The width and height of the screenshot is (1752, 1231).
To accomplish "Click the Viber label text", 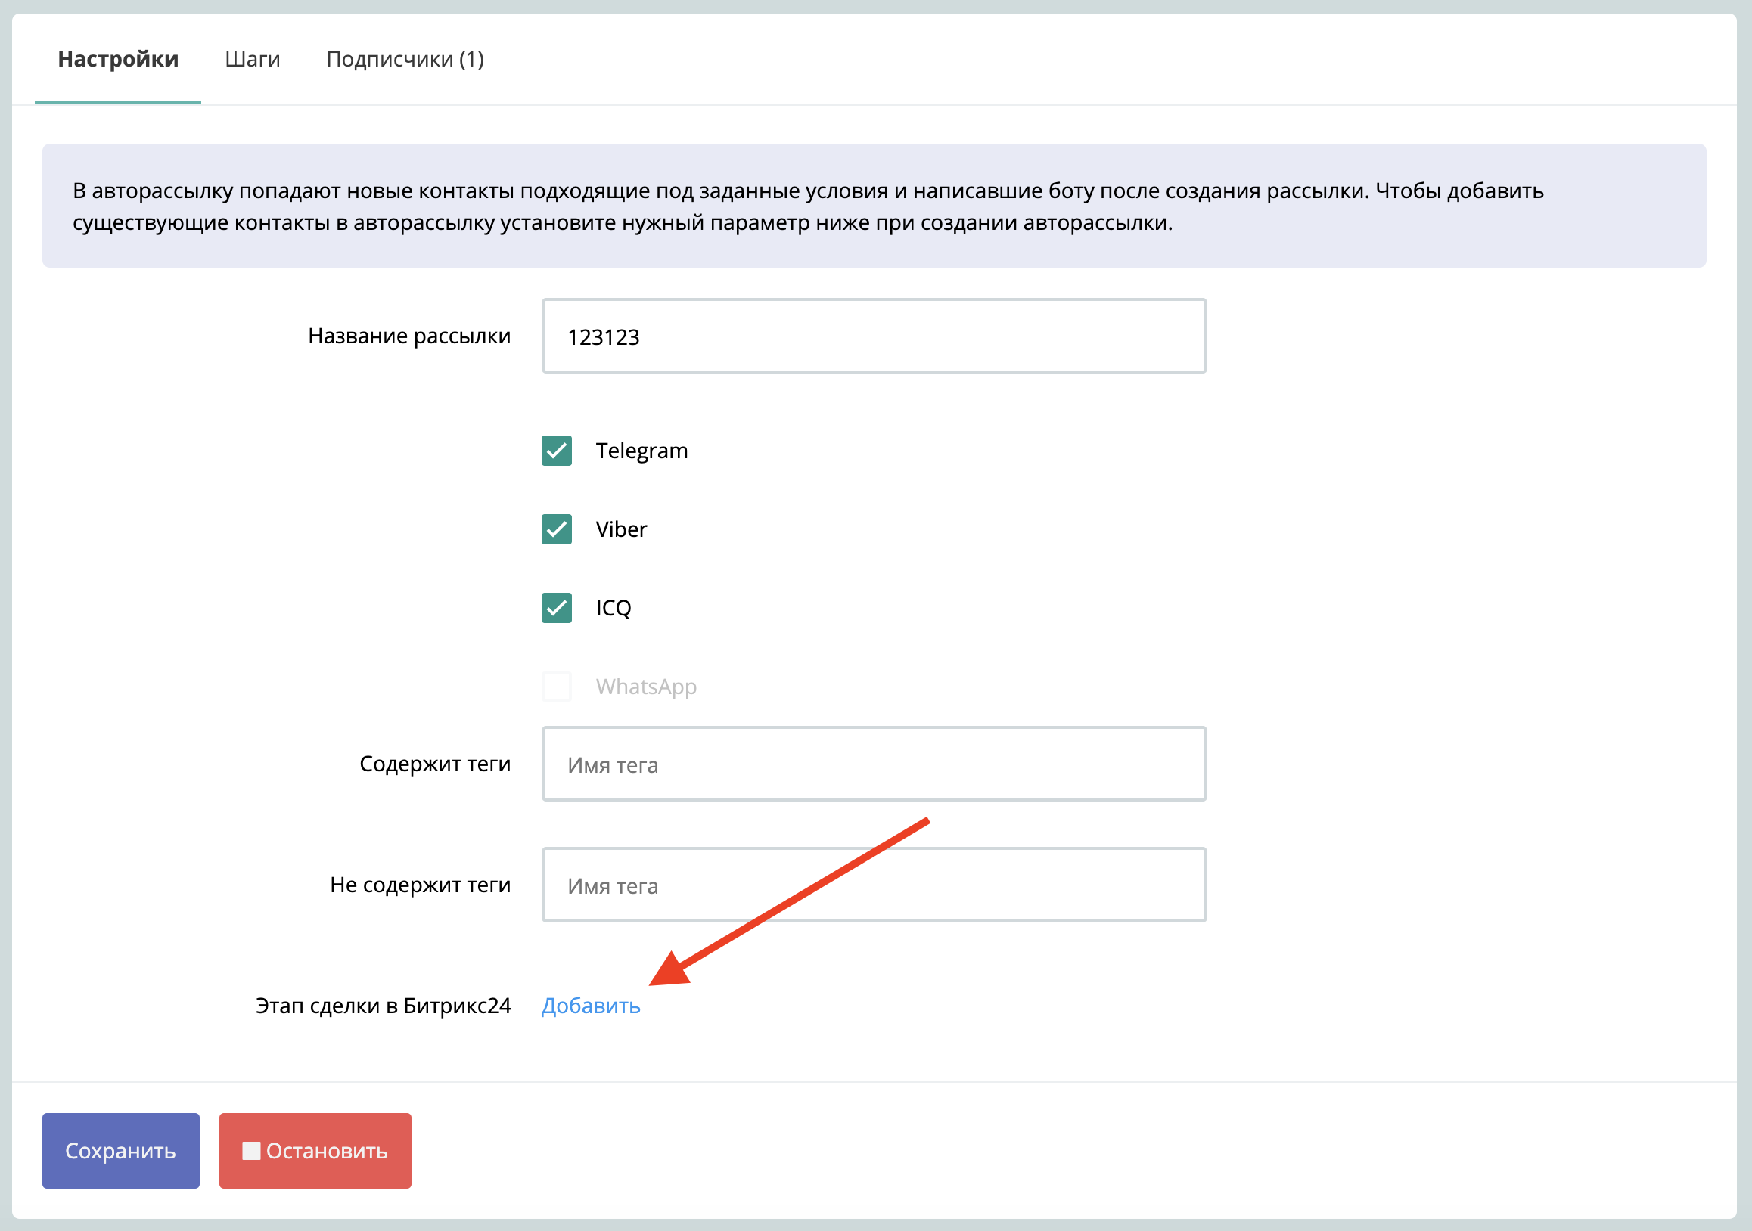I will coord(621,529).
